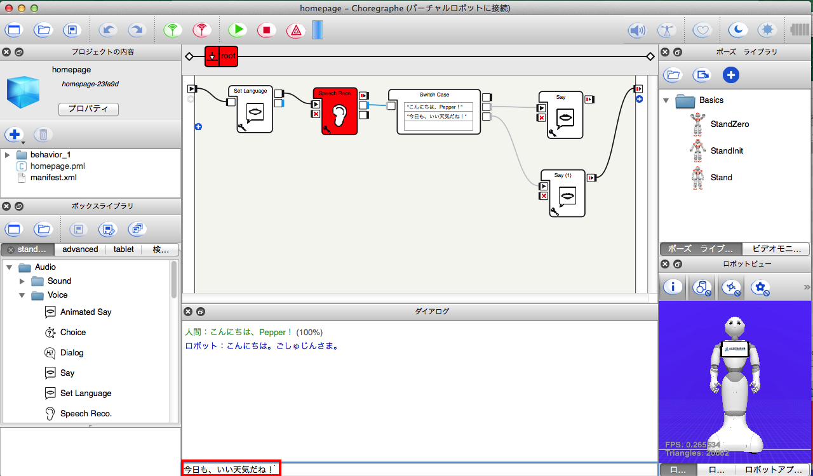Save project with the disk icon
This screenshot has height=476, width=813.
[72, 30]
